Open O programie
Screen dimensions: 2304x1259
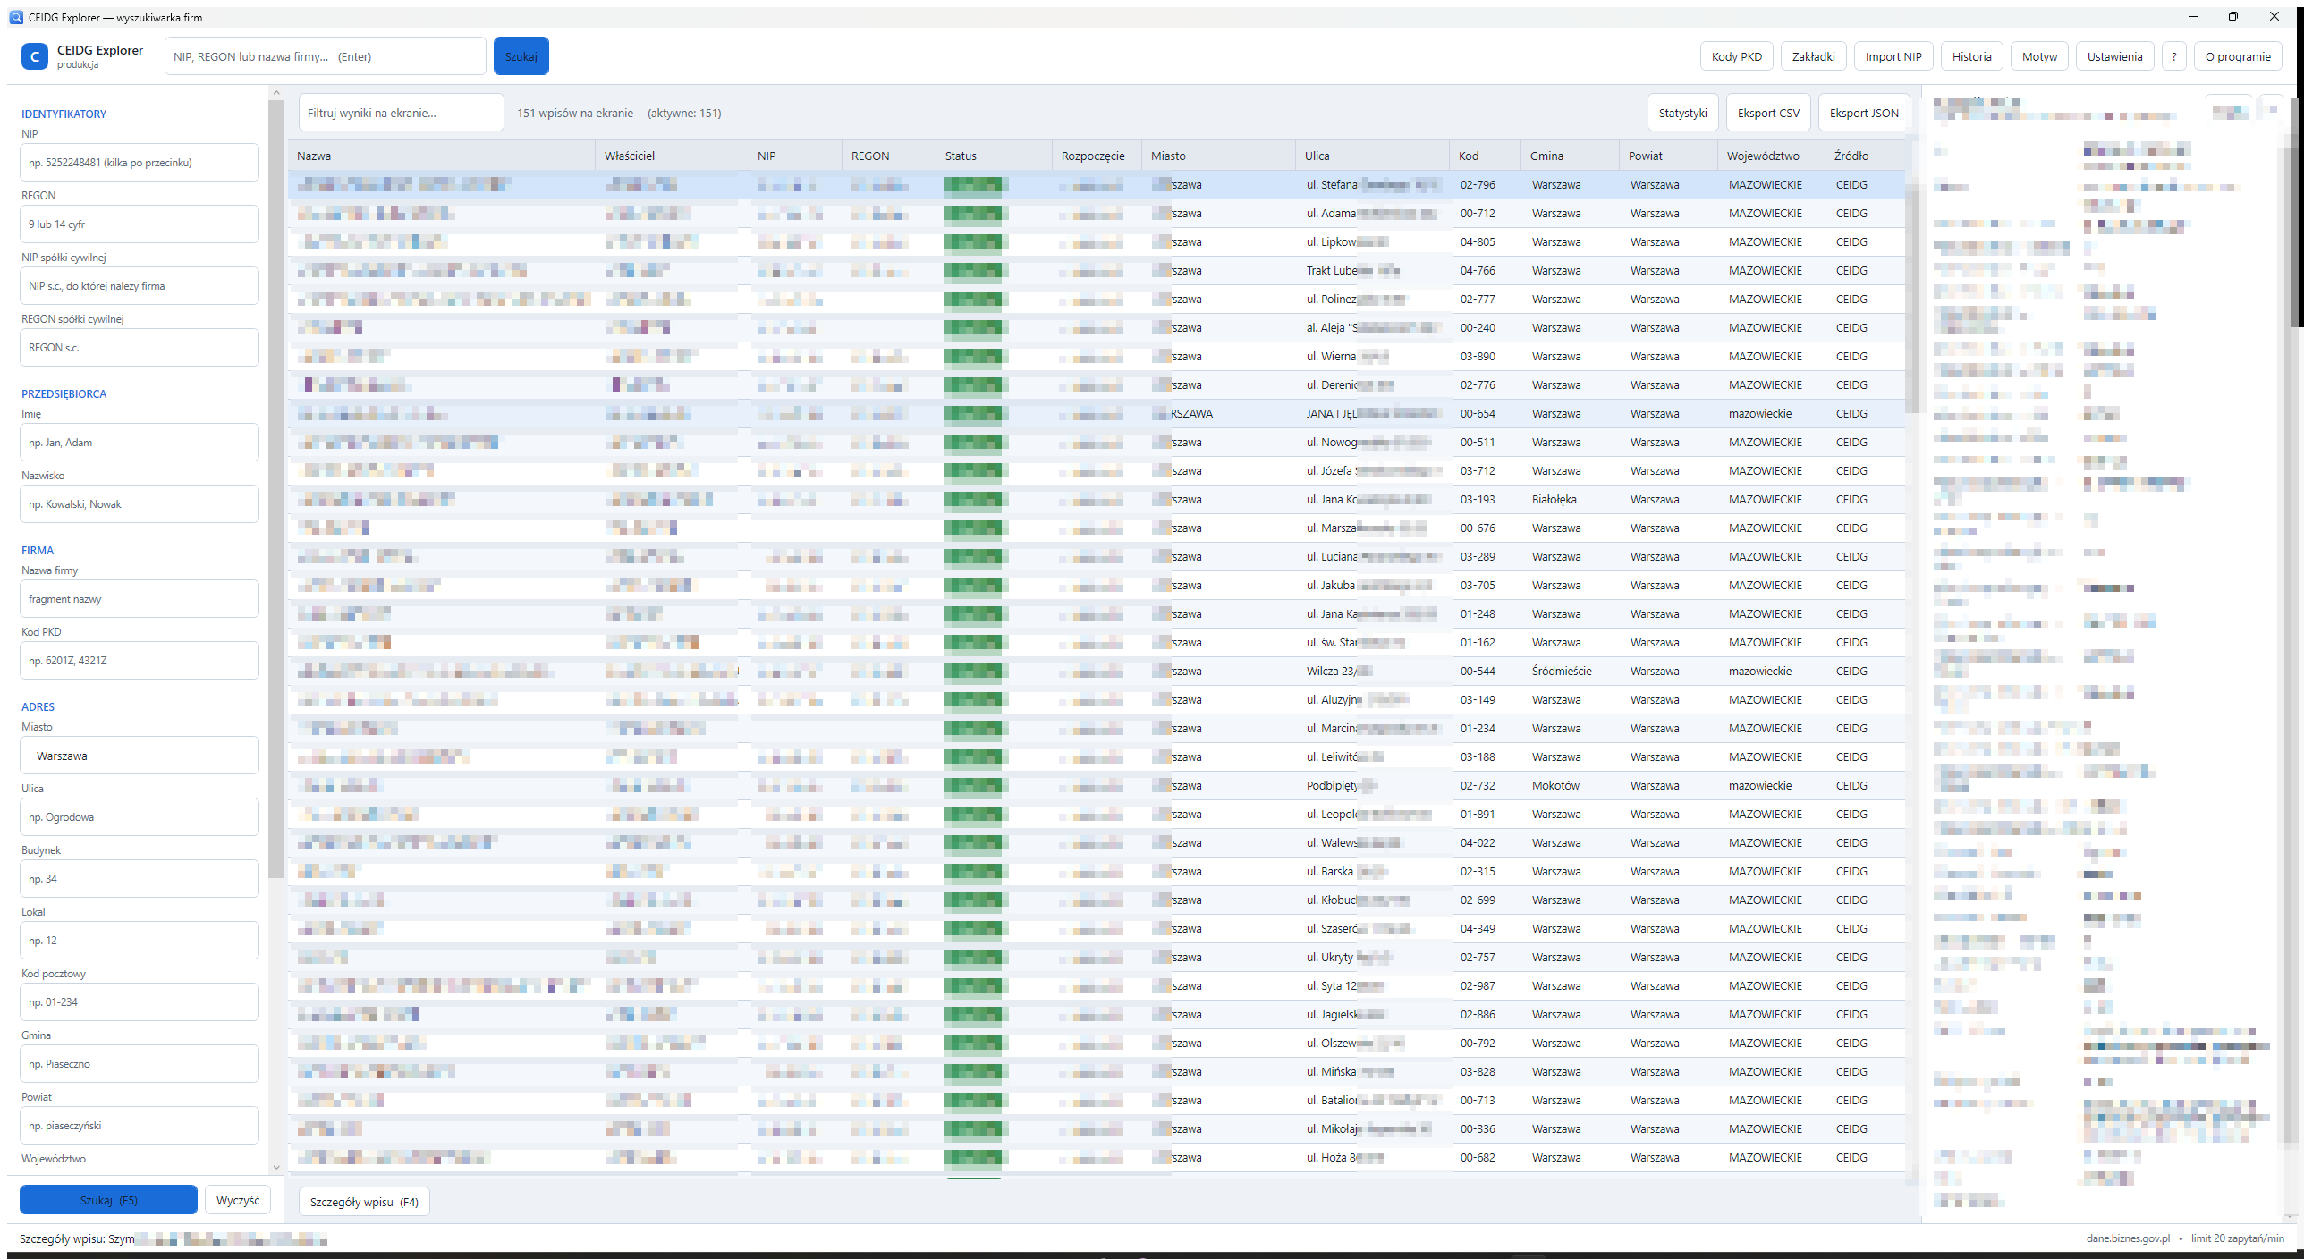2237,56
